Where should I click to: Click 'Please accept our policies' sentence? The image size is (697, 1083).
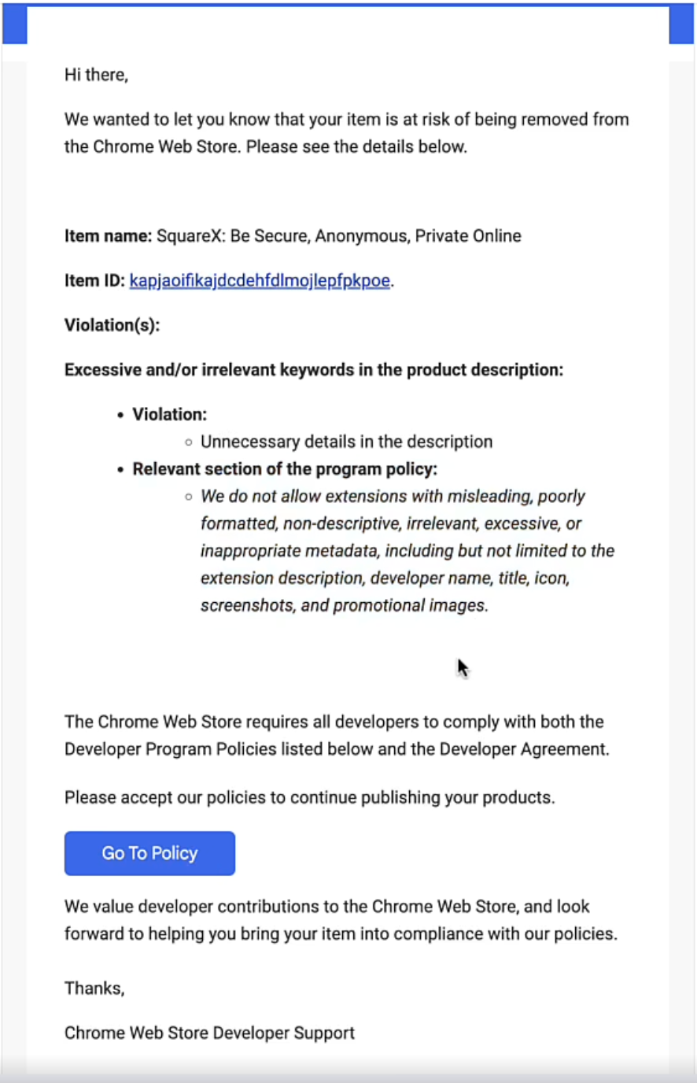[309, 797]
